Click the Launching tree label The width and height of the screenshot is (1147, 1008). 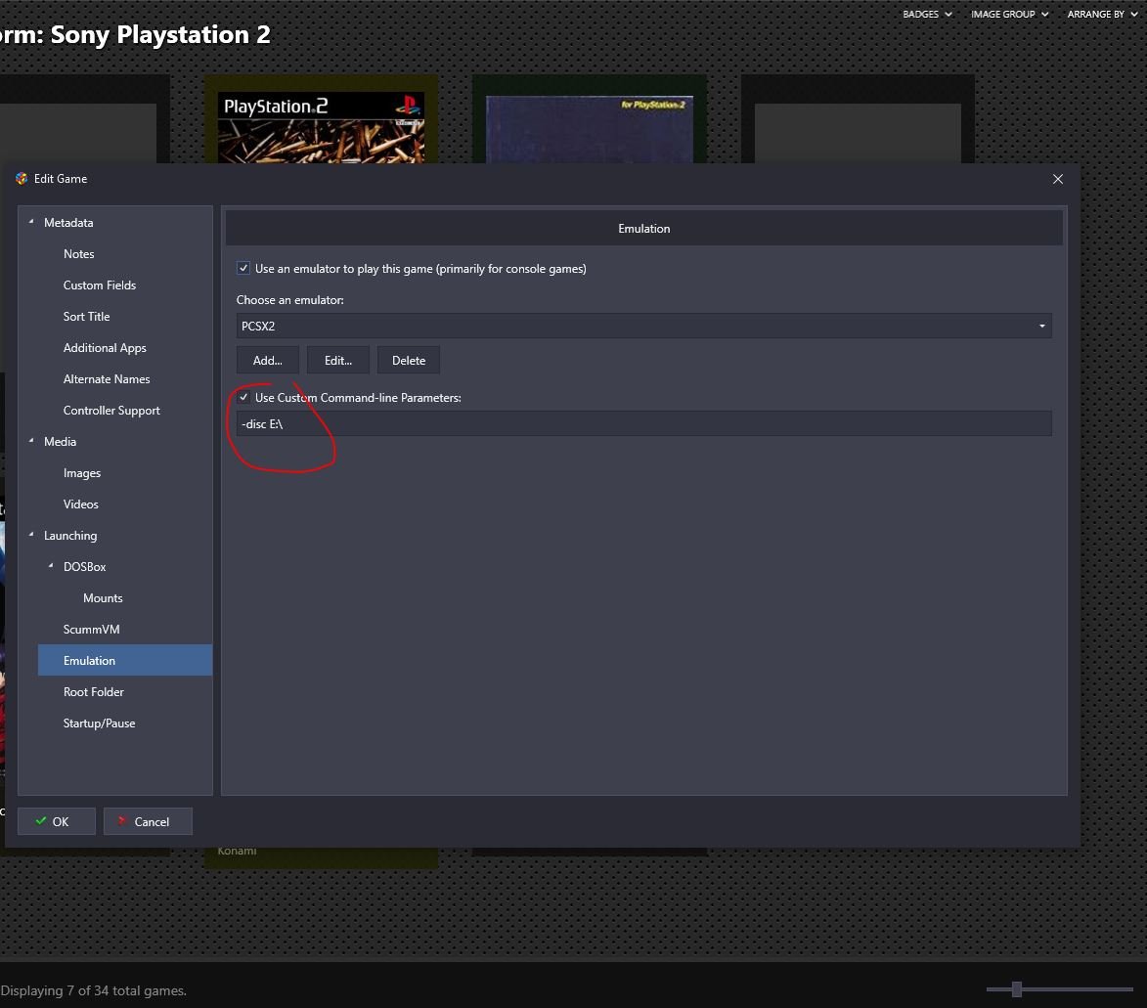click(x=70, y=536)
